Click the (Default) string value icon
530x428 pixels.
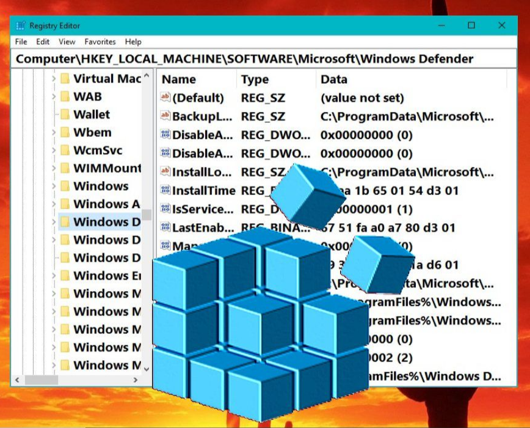coord(165,97)
